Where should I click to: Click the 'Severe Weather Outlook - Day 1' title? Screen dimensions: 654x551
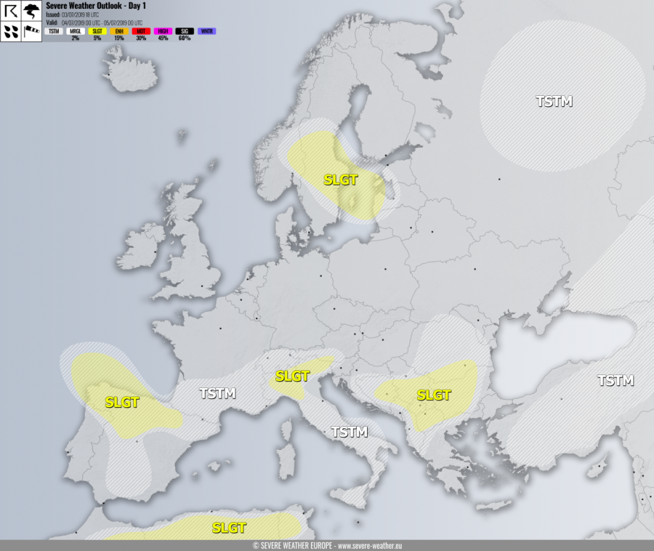click(96, 6)
